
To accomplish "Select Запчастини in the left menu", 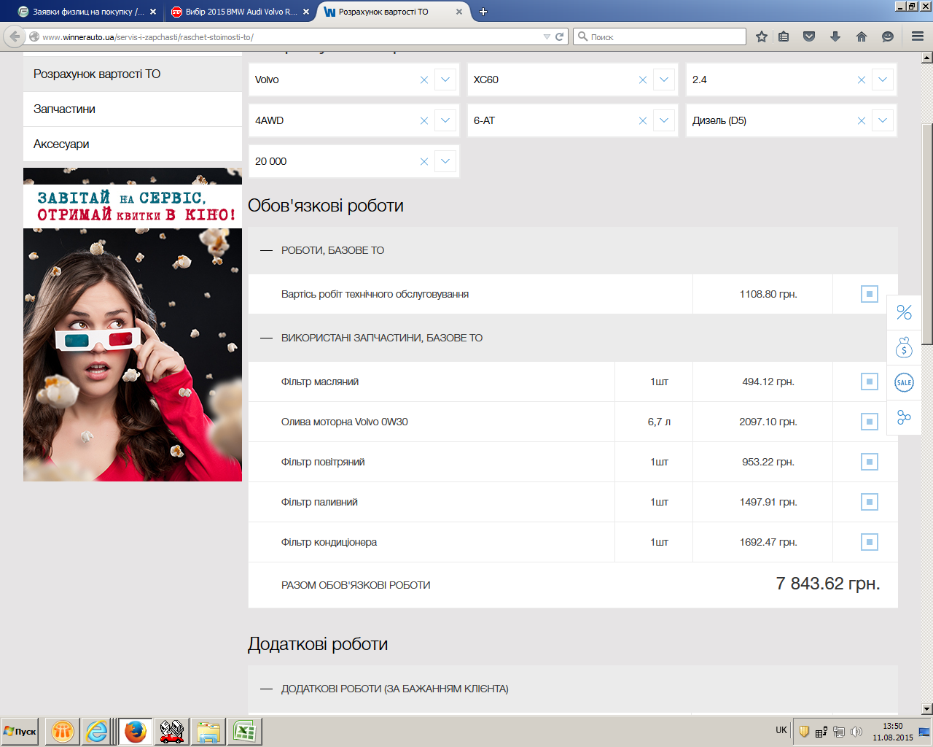I will tap(64, 109).
